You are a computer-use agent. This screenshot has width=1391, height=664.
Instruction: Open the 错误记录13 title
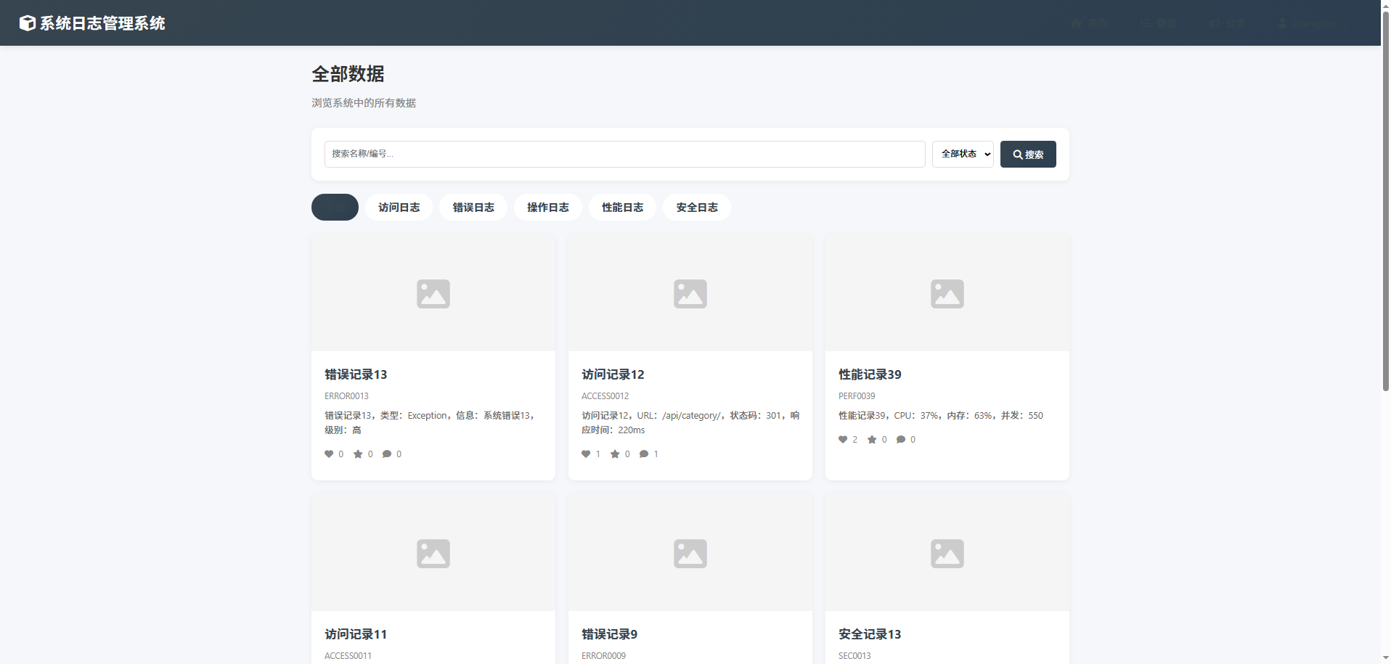[x=356, y=374]
